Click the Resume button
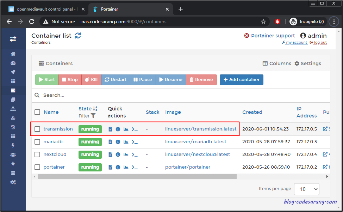This screenshot has width=343, height=212. [x=171, y=79]
